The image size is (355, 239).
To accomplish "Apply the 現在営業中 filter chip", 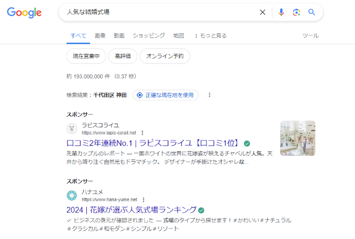I will point(86,56).
